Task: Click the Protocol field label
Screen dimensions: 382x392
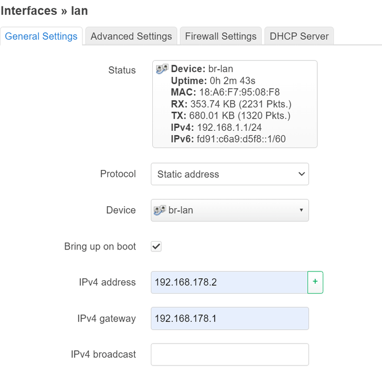Action: coord(118,174)
